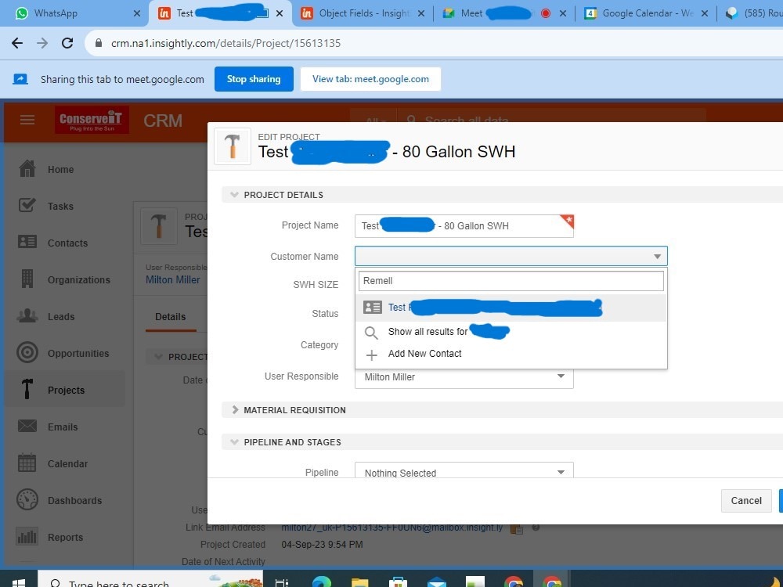Open the User Responsible dropdown
Viewport: 783px width, 587px height.
[x=464, y=377]
